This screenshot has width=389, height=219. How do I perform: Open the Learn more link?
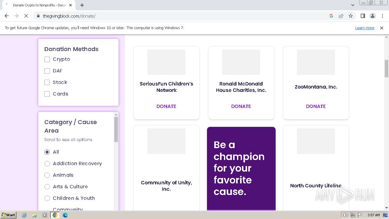(x=365, y=28)
